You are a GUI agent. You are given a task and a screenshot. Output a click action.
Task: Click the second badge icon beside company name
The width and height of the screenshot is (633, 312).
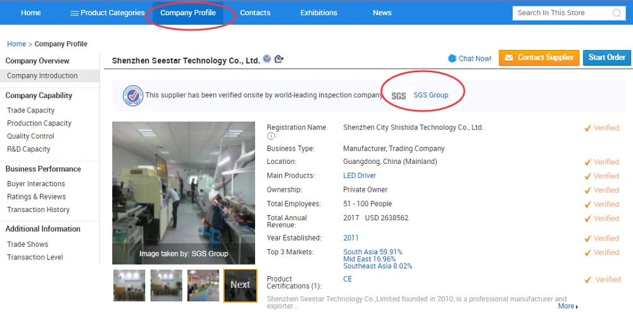[x=279, y=59]
